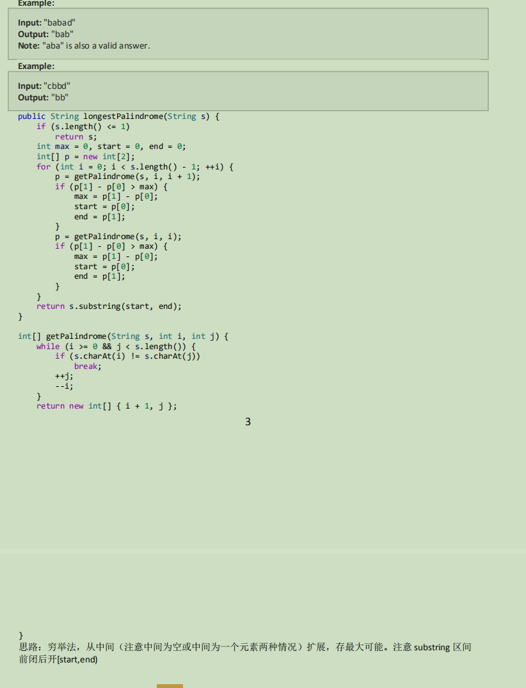
Task: Click the int[] getPalindrome method signature
Action: coord(124,336)
